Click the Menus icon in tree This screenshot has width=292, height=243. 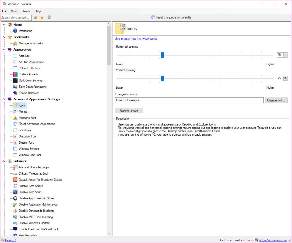tap(15, 111)
